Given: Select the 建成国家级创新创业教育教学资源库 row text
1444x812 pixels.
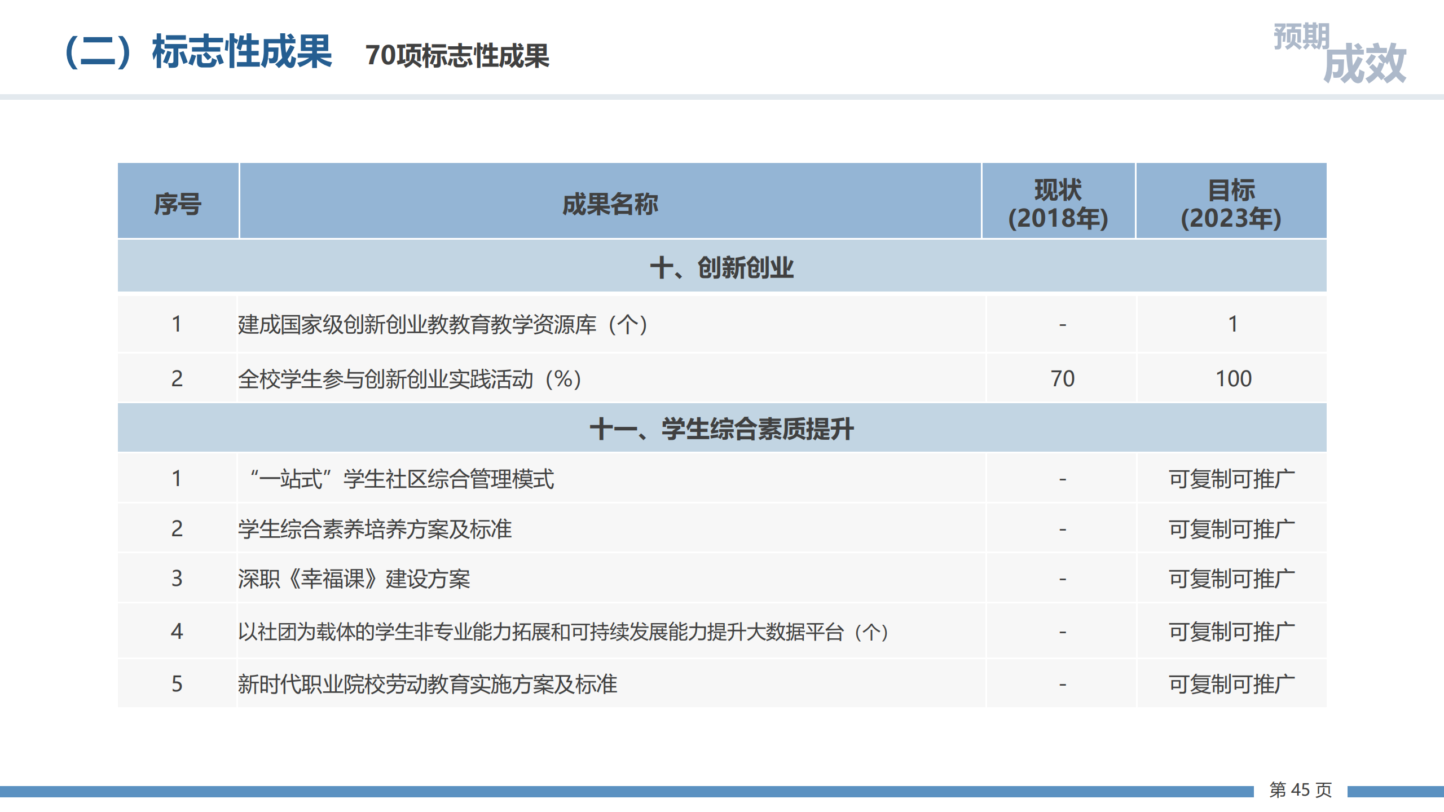Looking at the screenshot, I should pos(443,325).
